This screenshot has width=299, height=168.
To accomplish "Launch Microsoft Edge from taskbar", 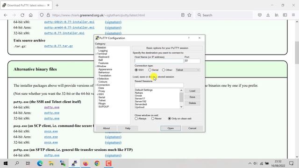I will pyautogui.click(x=40, y=163).
